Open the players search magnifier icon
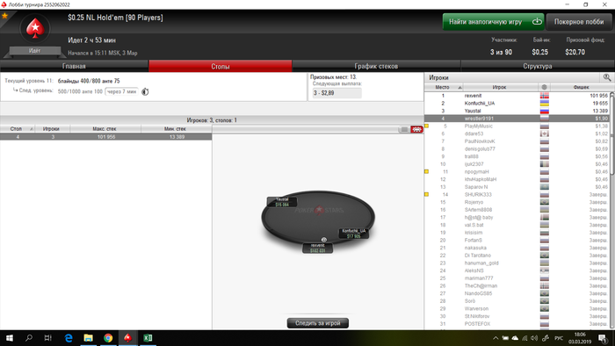Screen dimensions: 615x346 tap(607, 77)
